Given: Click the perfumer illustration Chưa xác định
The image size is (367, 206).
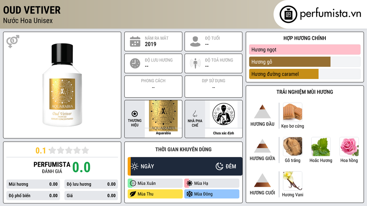Looking at the screenshot, I should pyautogui.click(x=224, y=114).
